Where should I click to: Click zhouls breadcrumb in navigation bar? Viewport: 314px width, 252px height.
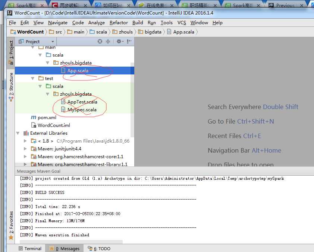(123, 32)
